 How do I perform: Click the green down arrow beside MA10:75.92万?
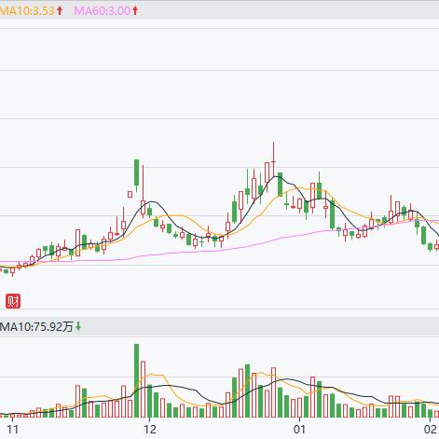click(78, 326)
